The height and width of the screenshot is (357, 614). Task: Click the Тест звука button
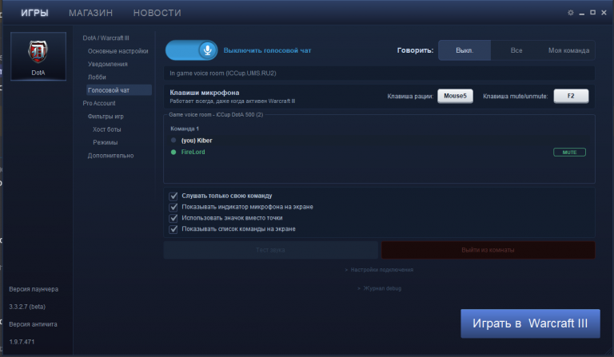[x=270, y=250]
